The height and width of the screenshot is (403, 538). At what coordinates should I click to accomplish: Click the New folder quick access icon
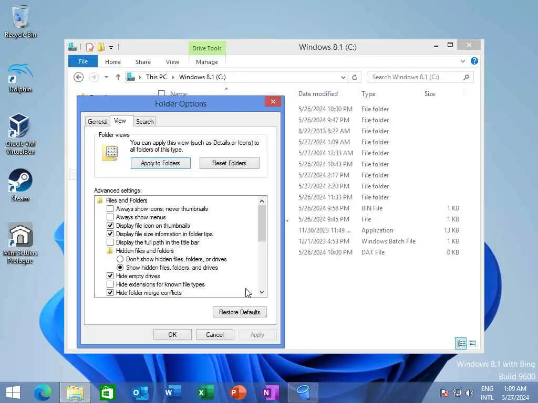tap(101, 47)
